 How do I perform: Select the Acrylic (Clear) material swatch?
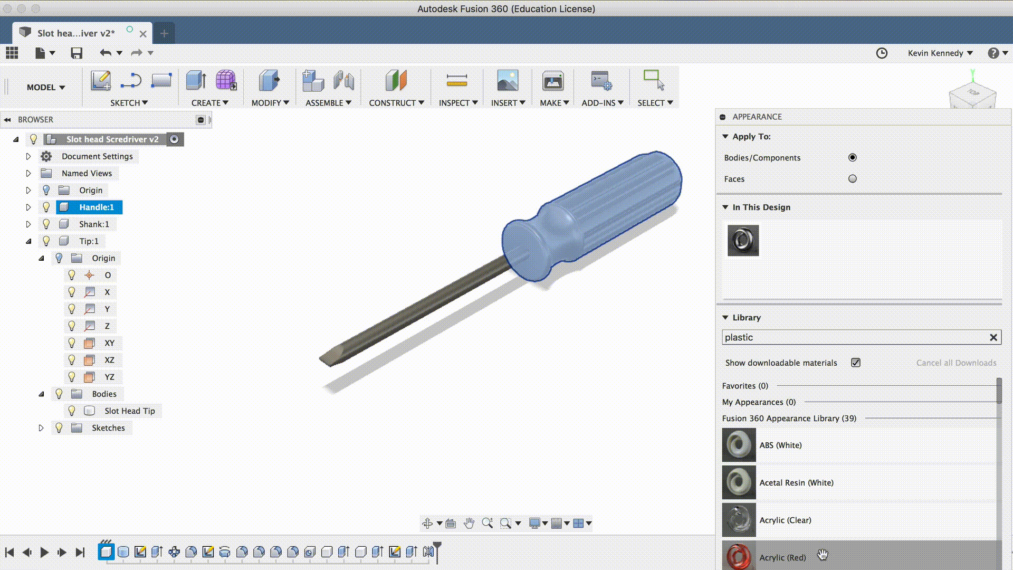coord(739,520)
